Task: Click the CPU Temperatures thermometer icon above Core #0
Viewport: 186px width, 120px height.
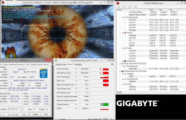Action: 125,17
